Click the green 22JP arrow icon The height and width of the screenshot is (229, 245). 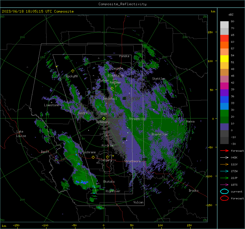point(224,178)
